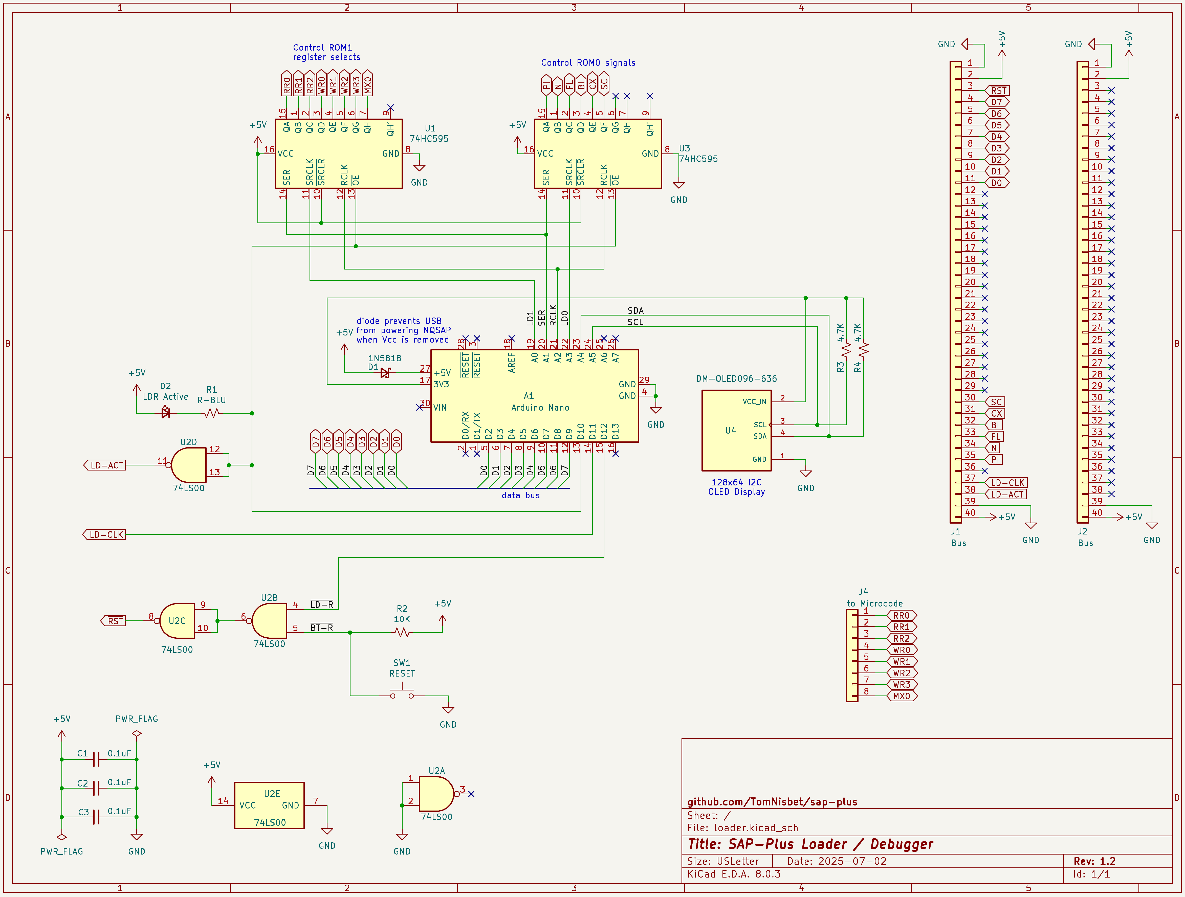The width and height of the screenshot is (1185, 897).
Task: Click the Control ROM0 signals note
Action: pos(588,63)
